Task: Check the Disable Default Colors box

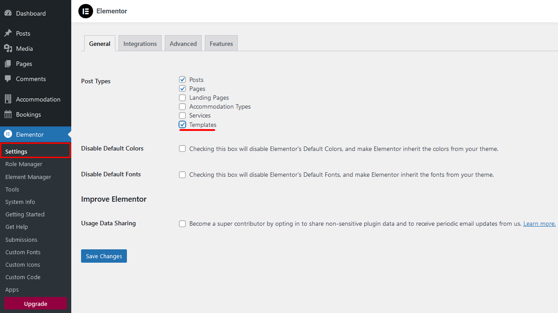Action: click(183, 149)
